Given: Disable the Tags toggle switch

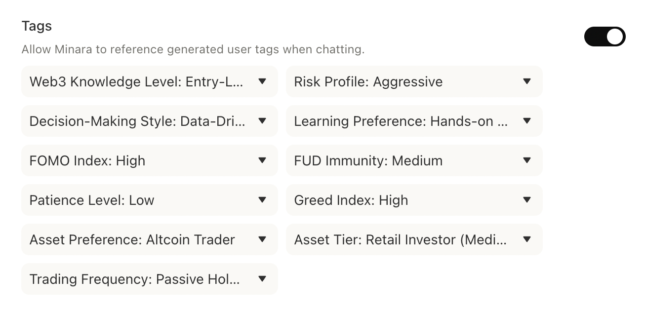Looking at the screenshot, I should pyautogui.click(x=605, y=37).
